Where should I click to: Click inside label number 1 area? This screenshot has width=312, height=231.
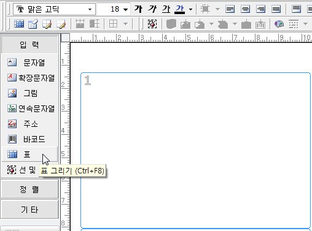[195, 150]
